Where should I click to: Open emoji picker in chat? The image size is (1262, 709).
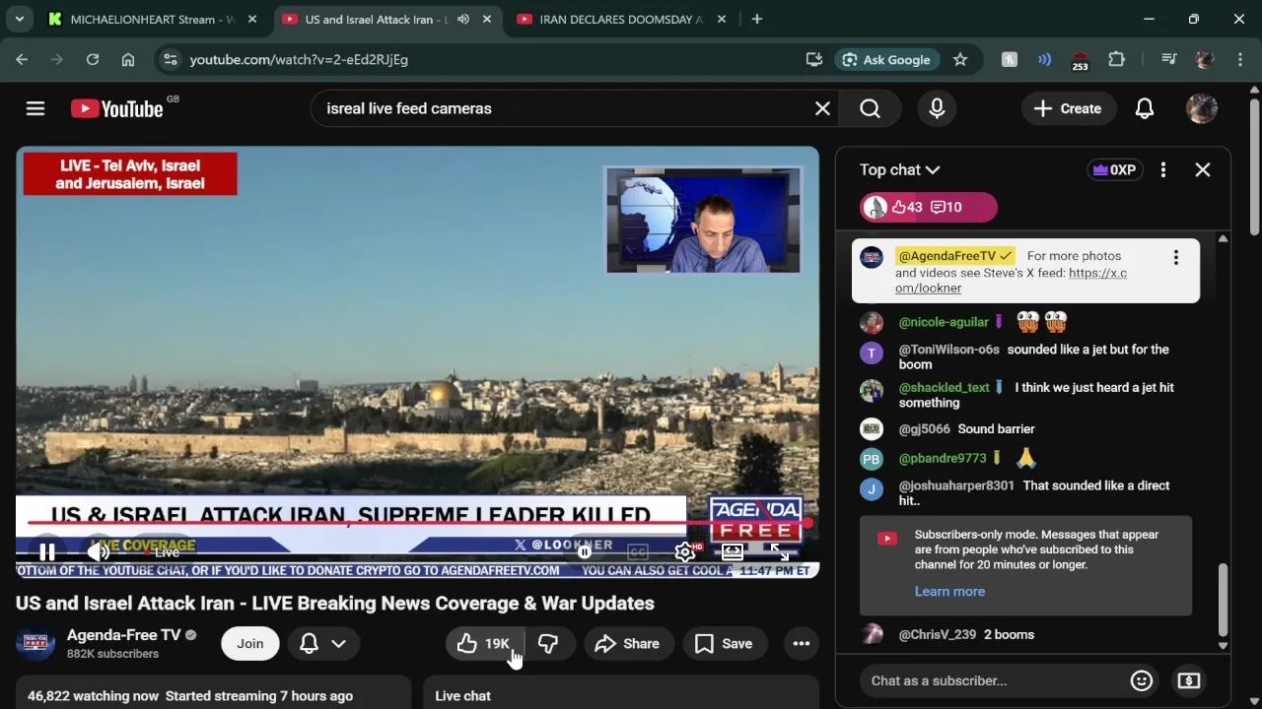tap(1142, 680)
